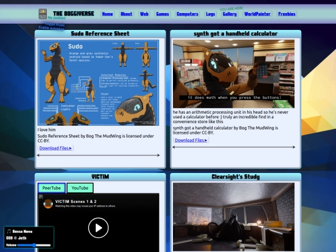Viewport: 336px width, 252px height.
Task: Click the 'No cookies!' text under logo
Action: 57,18
